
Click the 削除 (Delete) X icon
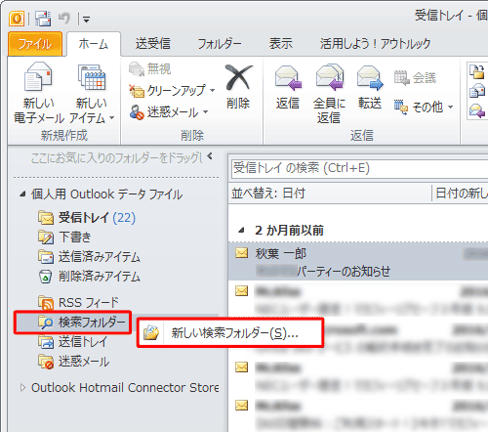239,77
